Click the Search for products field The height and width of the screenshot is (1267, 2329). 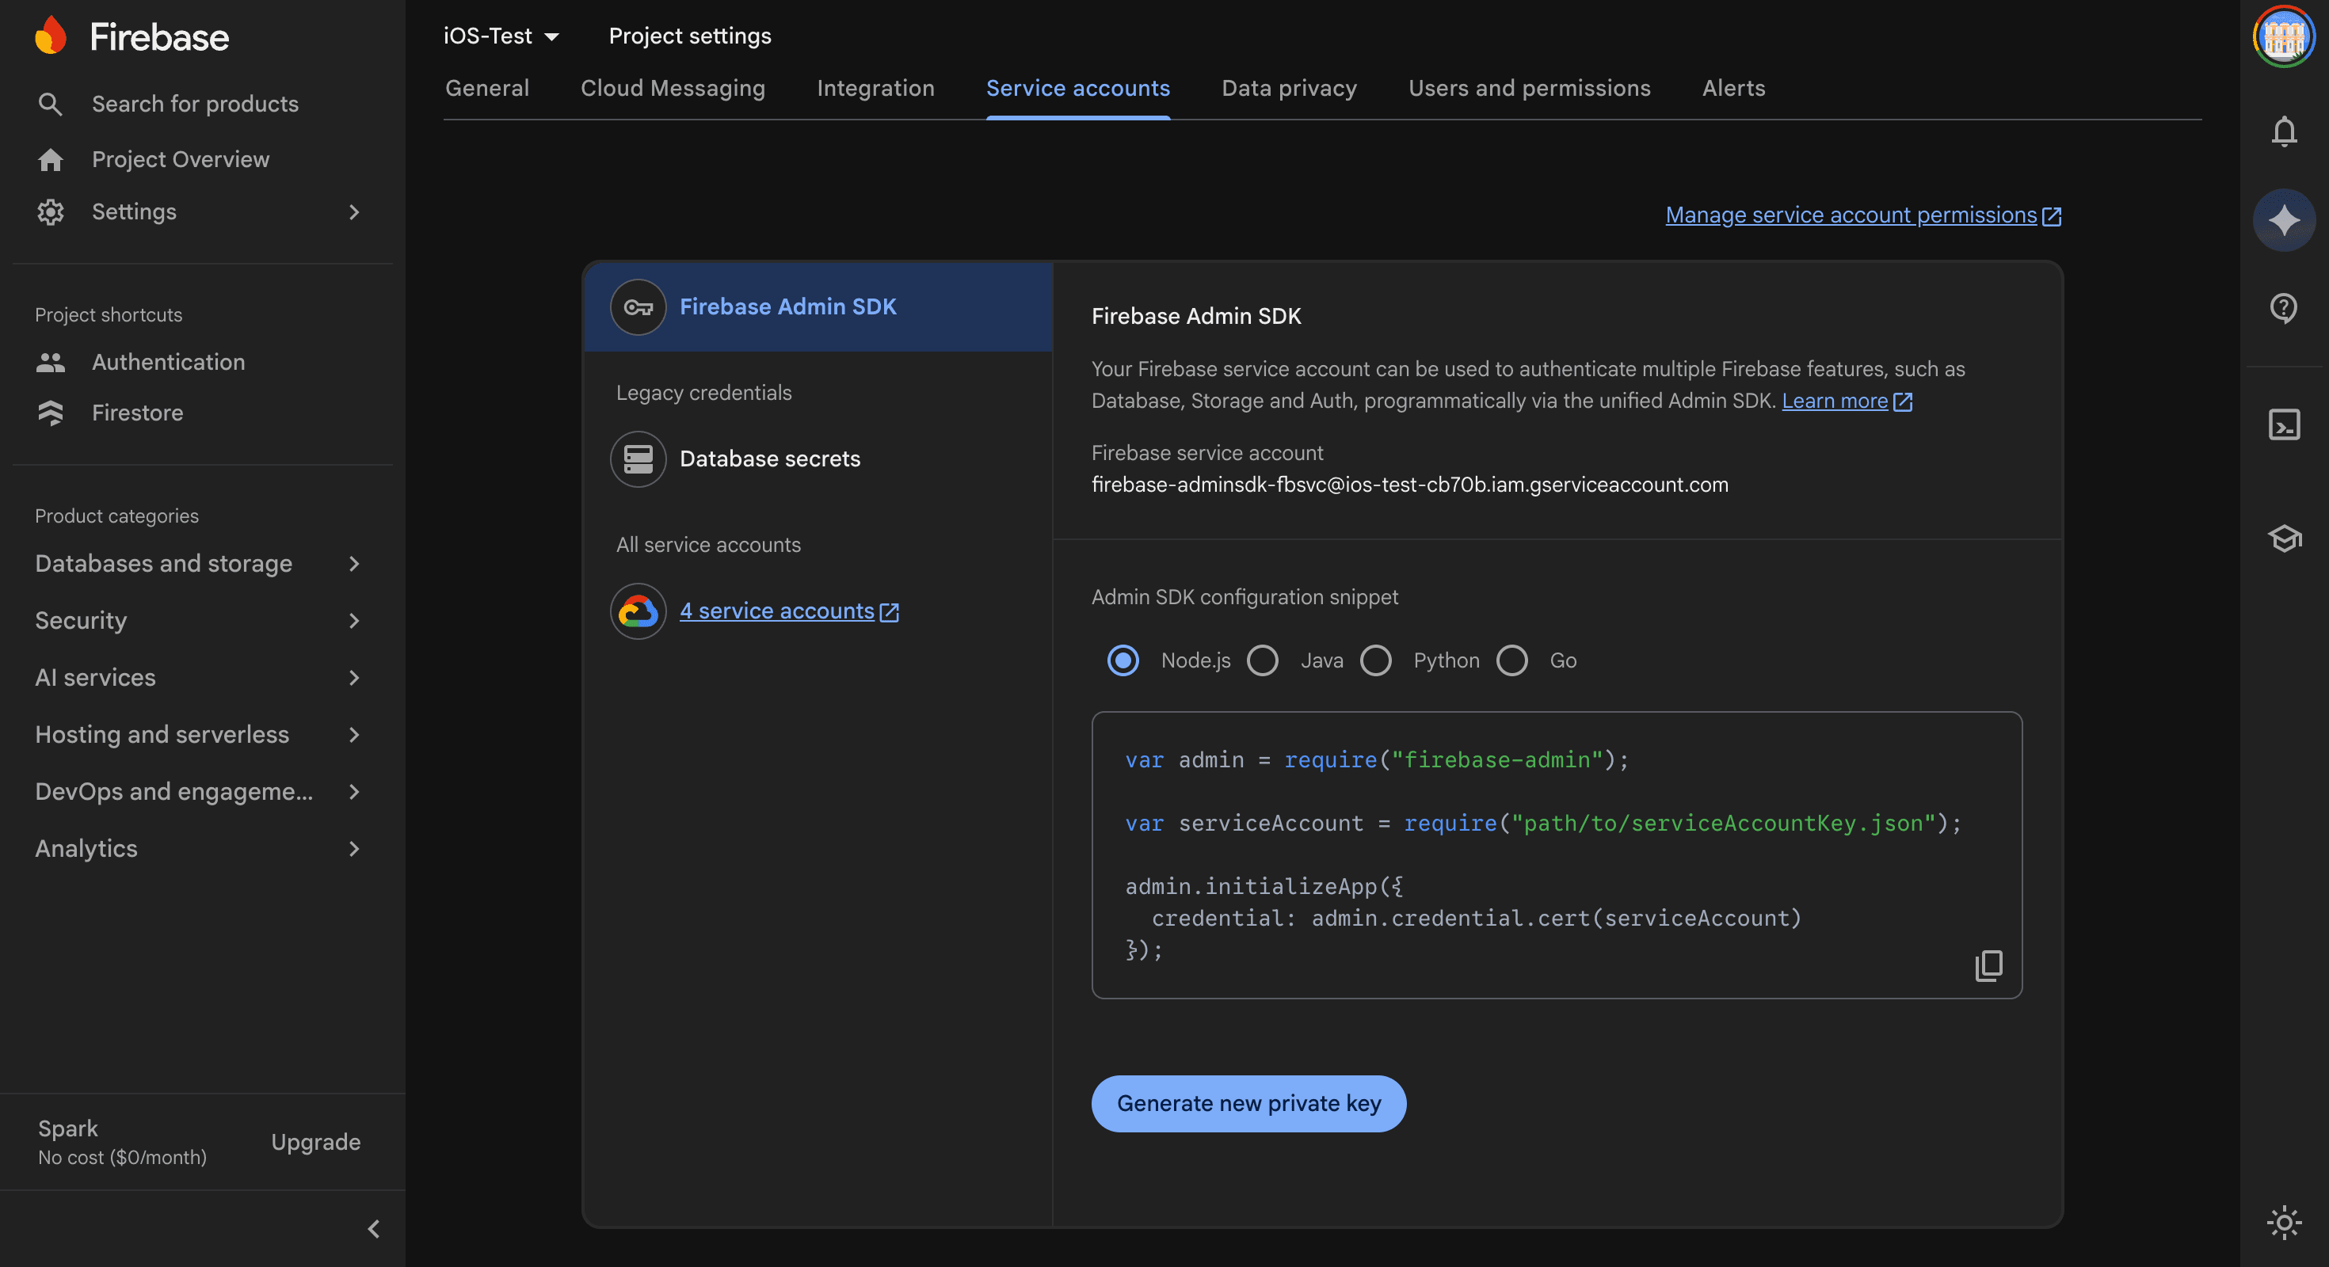(196, 104)
